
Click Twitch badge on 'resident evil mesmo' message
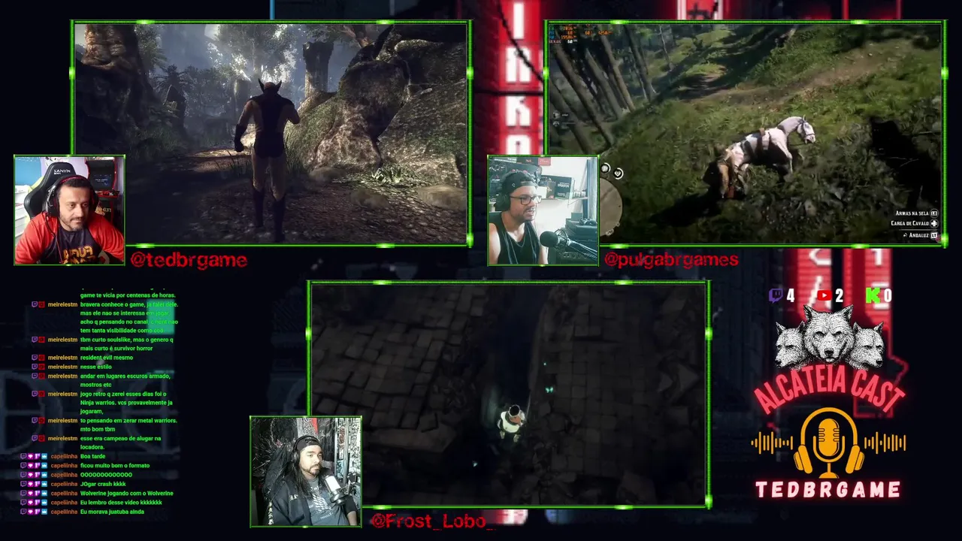click(34, 358)
